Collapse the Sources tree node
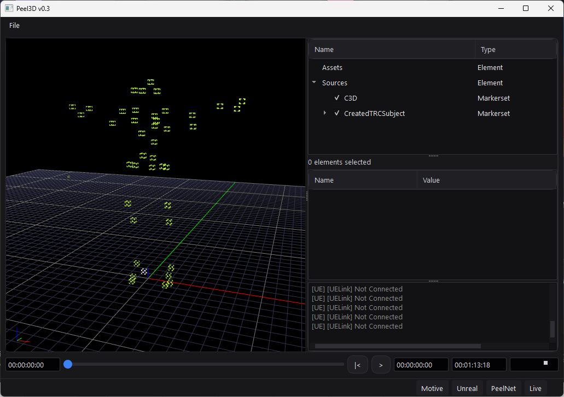Viewport: 564px width, 397px height. coord(314,83)
